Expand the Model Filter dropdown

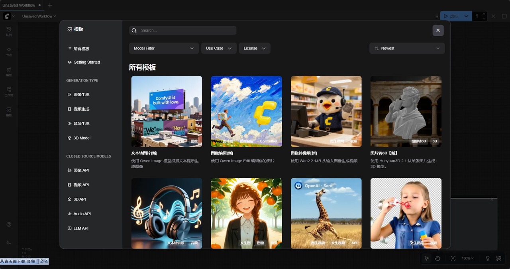[x=164, y=48]
